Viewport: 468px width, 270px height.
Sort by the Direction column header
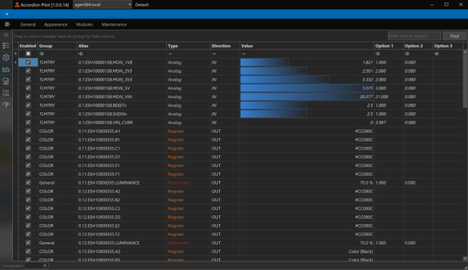point(225,46)
